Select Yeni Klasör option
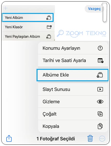111x146 pixels. (28, 27)
